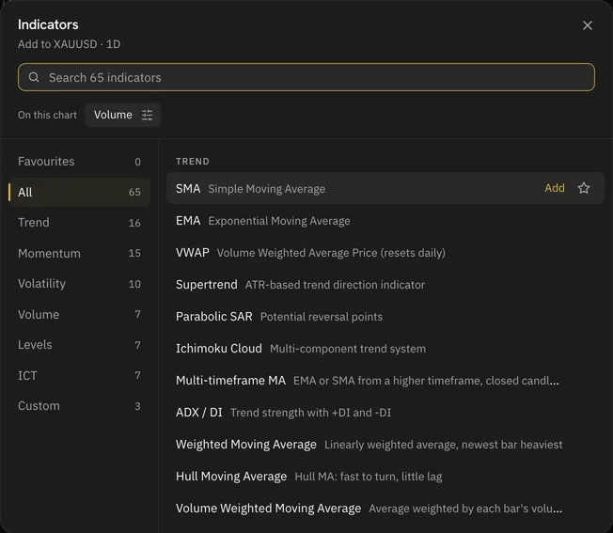This screenshot has height=533, width=613.
Task: Open the Volume category in sidebar
Action: click(x=79, y=314)
